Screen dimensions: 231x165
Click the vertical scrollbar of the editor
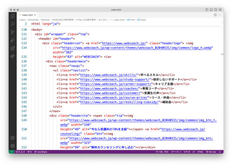click(222, 85)
